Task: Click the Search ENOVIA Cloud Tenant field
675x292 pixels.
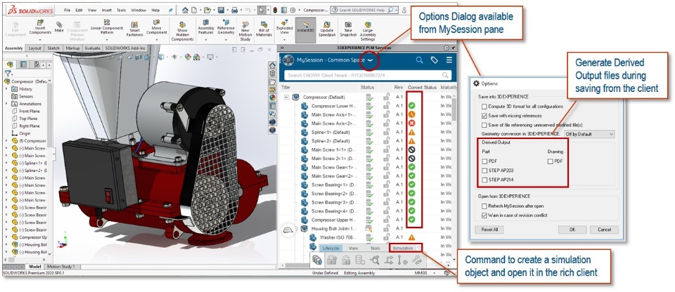Action: pyautogui.click(x=368, y=75)
